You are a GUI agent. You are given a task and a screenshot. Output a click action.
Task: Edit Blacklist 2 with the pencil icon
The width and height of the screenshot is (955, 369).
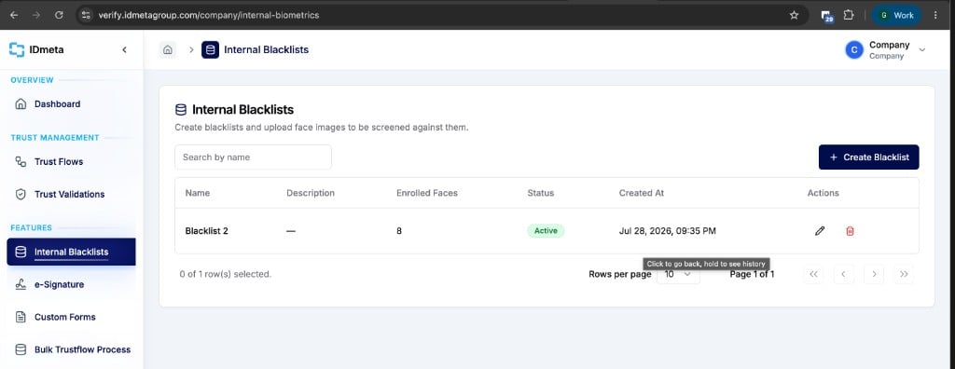[820, 231]
